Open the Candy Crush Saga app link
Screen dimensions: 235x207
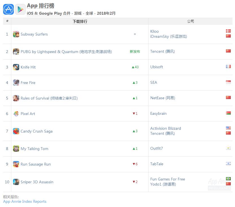pos(36,131)
